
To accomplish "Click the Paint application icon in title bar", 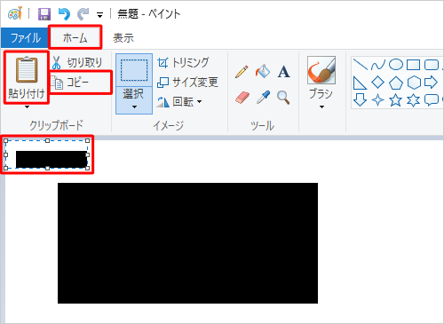I will [15, 13].
